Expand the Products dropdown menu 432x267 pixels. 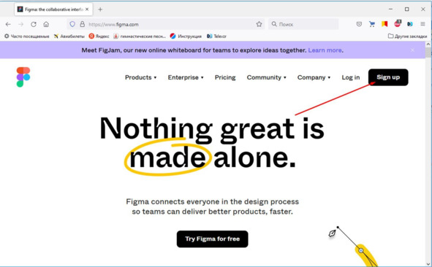click(x=141, y=77)
